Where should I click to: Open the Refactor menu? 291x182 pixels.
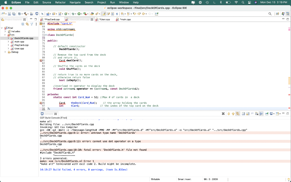(x=60, y=2)
